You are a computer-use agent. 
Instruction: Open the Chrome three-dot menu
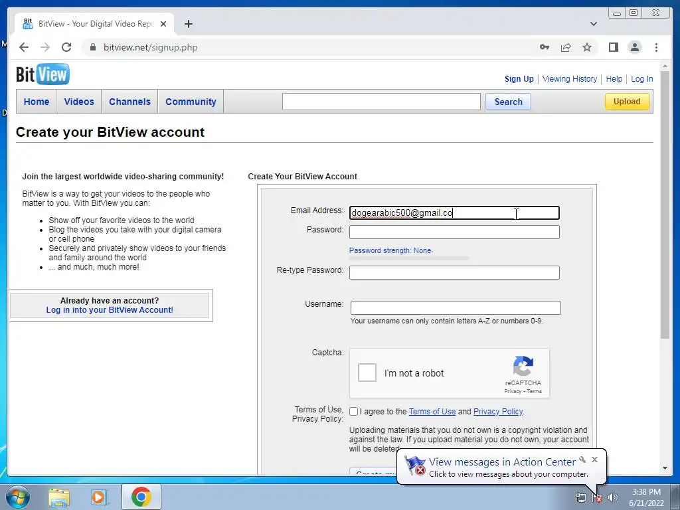point(656,47)
